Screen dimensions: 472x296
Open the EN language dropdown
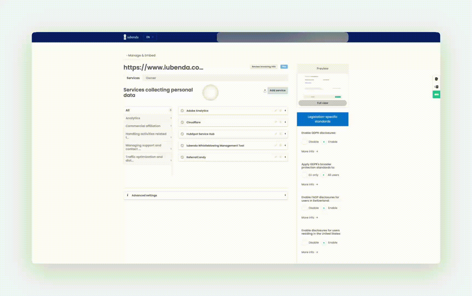[150, 37]
